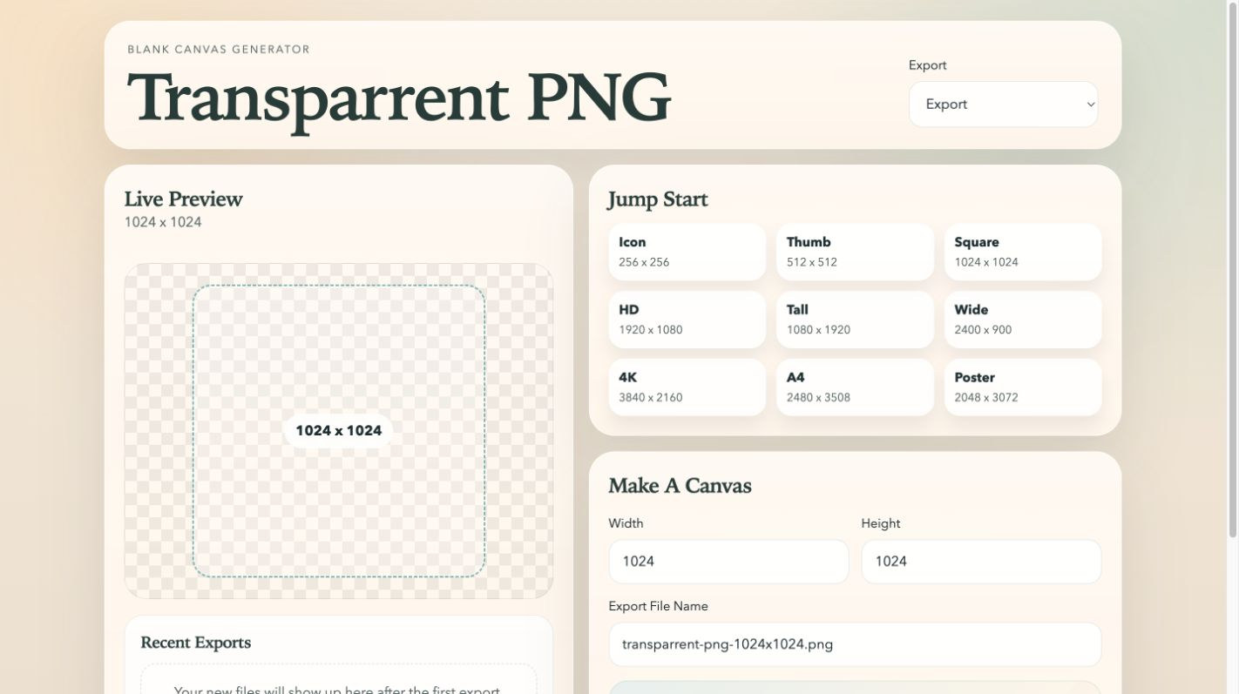Focus the Height input field
1239x694 pixels.
(981, 562)
